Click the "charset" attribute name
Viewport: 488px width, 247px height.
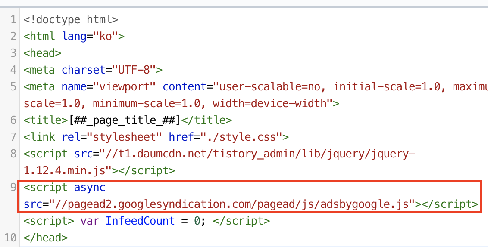[83, 70]
